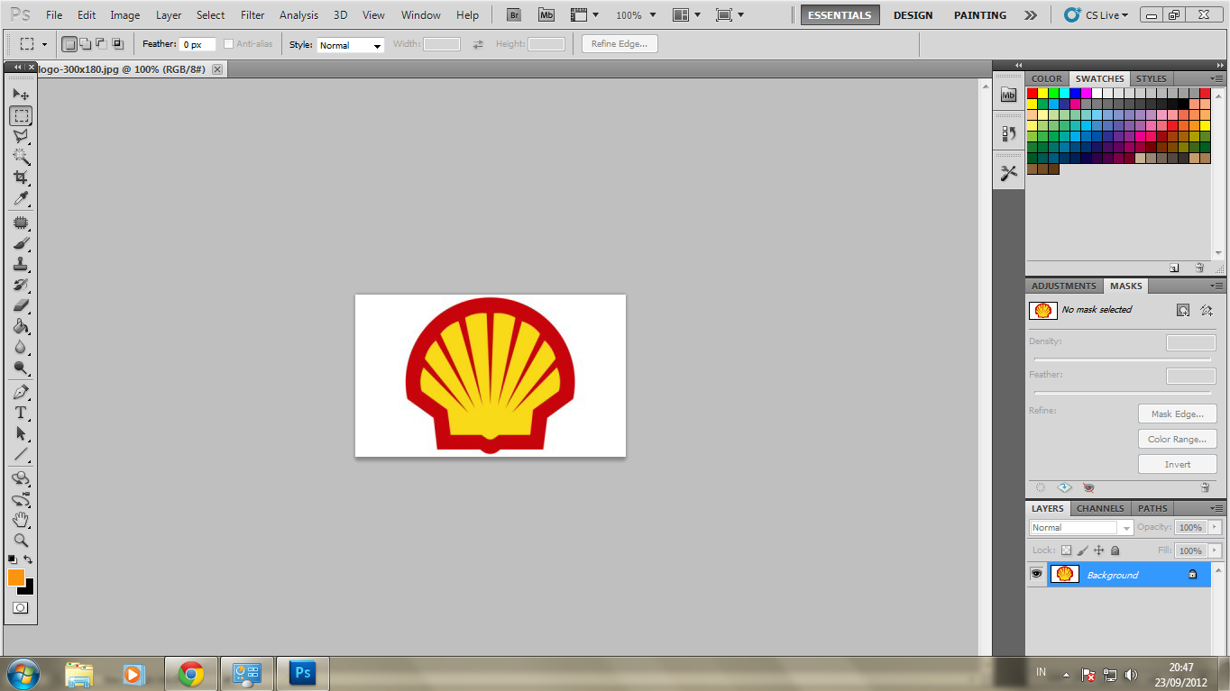Image resolution: width=1230 pixels, height=691 pixels.
Task: Add a vector mask in Masks panel
Action: [1207, 310]
